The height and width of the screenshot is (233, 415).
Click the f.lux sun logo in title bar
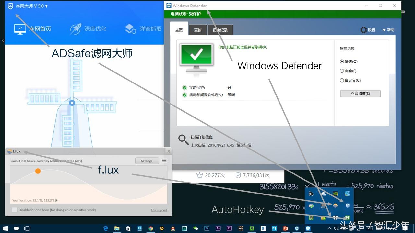click(10, 151)
